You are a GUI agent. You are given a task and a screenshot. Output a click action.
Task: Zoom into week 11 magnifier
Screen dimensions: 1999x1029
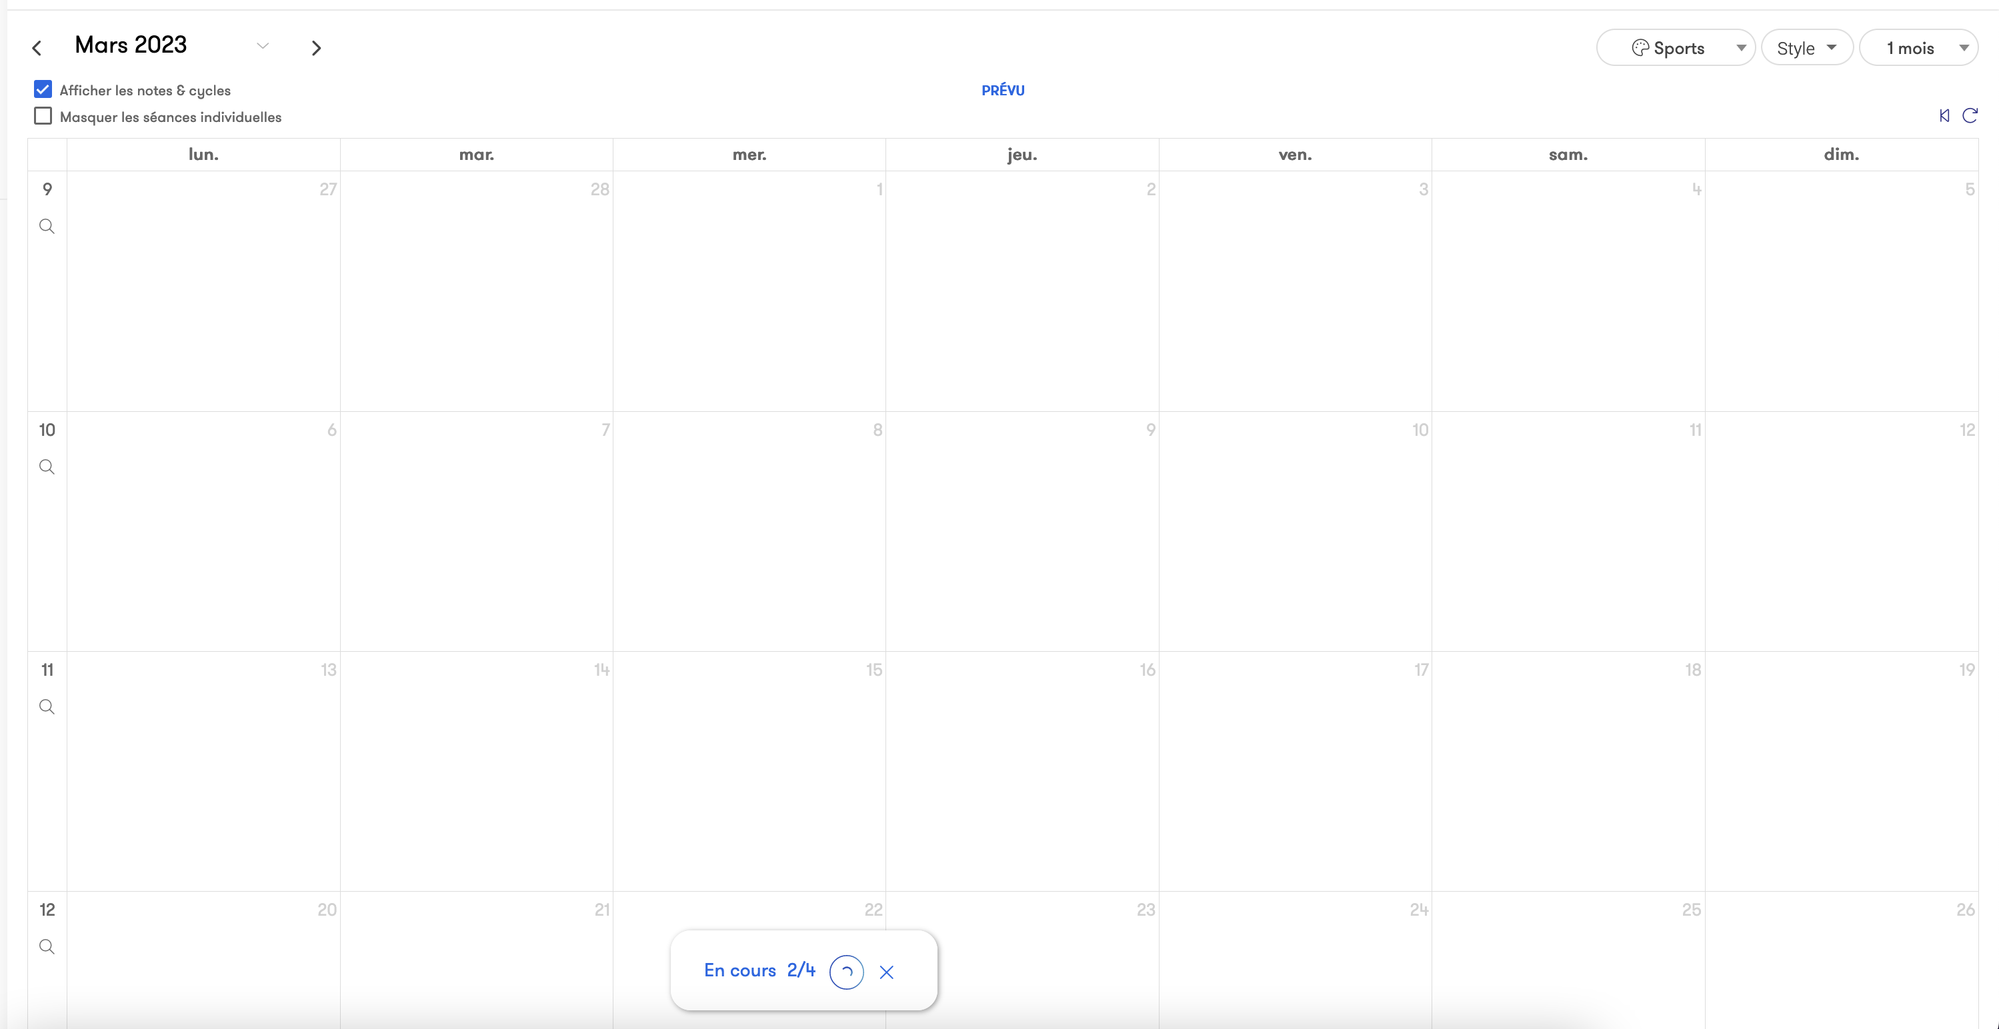47,707
